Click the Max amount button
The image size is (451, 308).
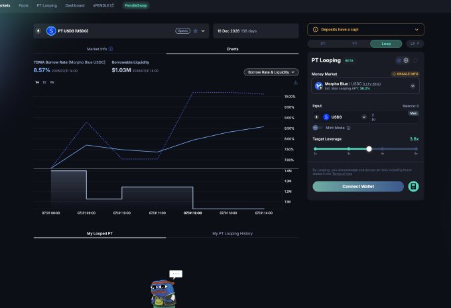point(413,113)
